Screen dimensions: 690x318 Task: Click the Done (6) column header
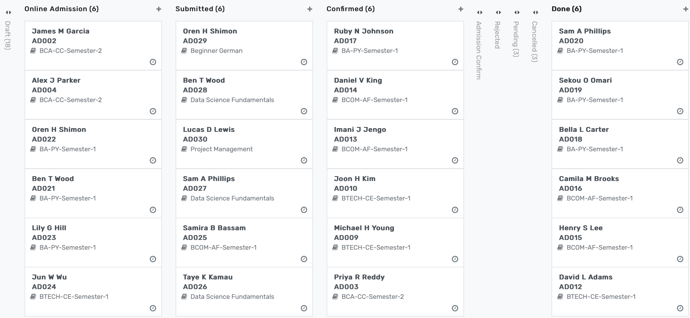[x=566, y=9]
